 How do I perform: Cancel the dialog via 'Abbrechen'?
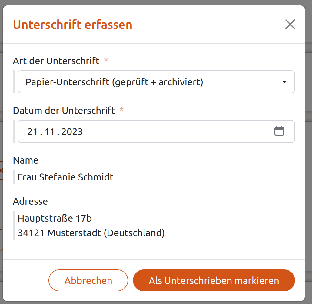coord(88,280)
